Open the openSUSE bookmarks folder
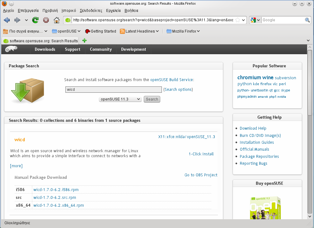The image size is (314, 228). click(x=66, y=31)
